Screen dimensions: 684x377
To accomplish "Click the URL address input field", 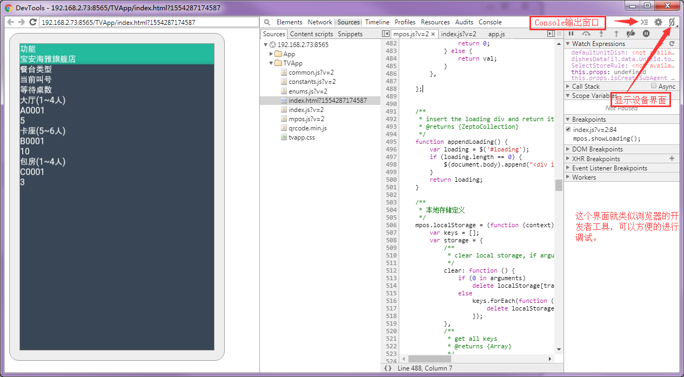I will 149,22.
